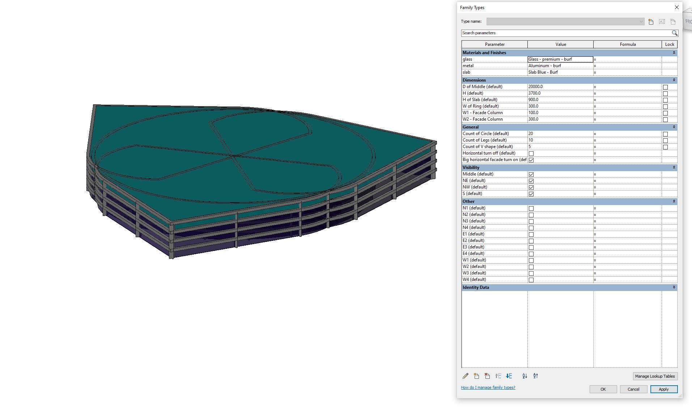Click the Count of Circle value 20
692x408 pixels.
coord(560,134)
